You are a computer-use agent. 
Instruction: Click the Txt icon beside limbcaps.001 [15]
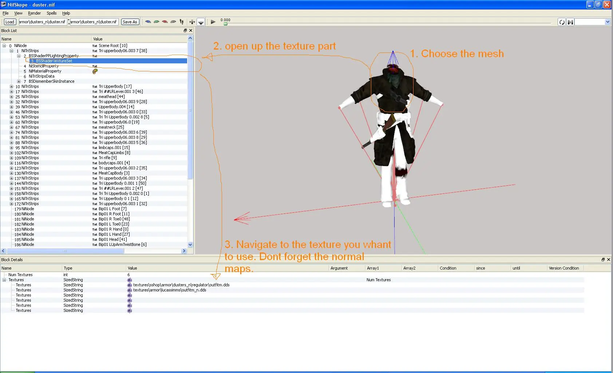pos(95,148)
